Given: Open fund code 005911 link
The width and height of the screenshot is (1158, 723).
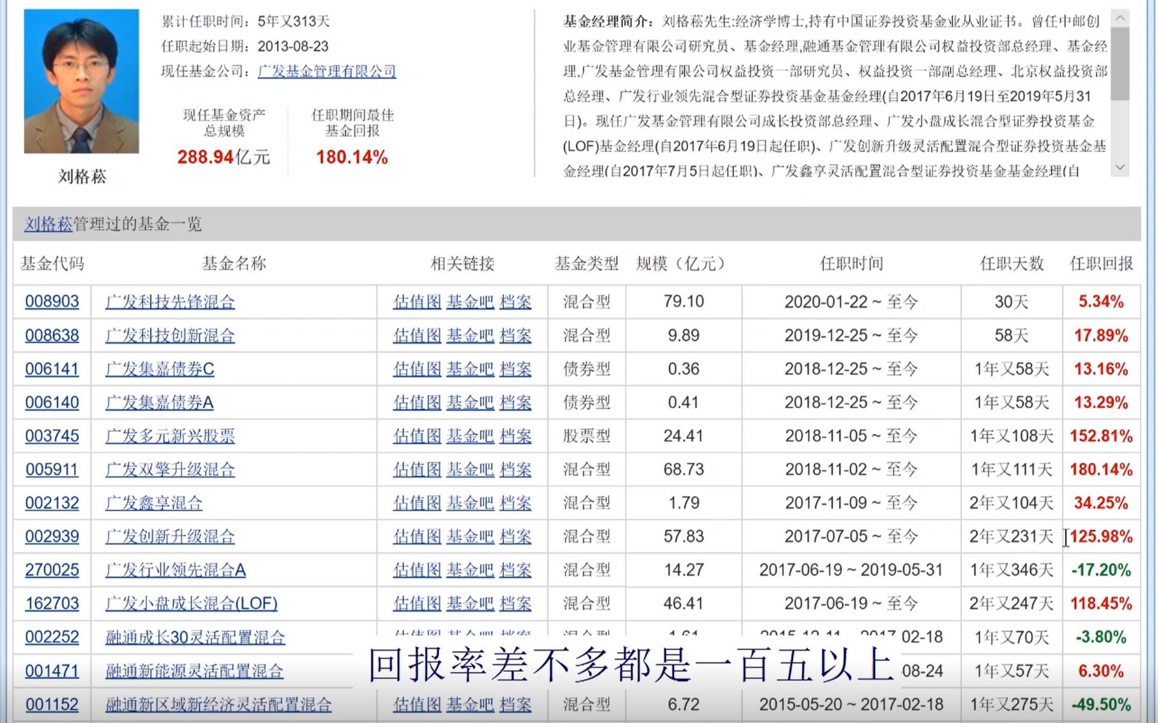Looking at the screenshot, I should [52, 470].
